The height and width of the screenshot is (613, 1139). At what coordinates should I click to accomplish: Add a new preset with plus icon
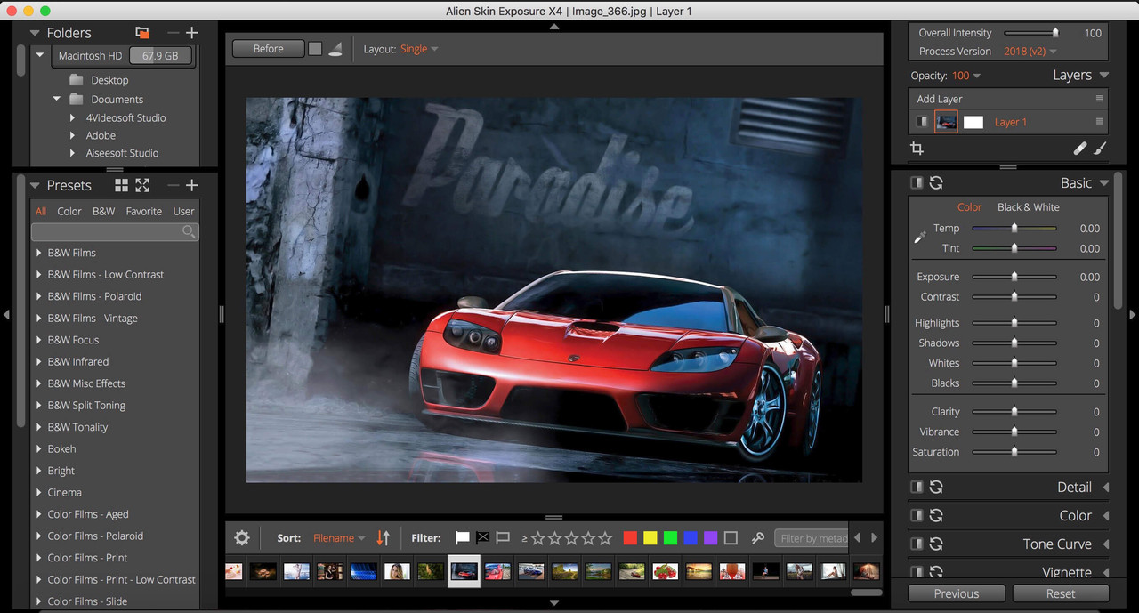pos(191,185)
